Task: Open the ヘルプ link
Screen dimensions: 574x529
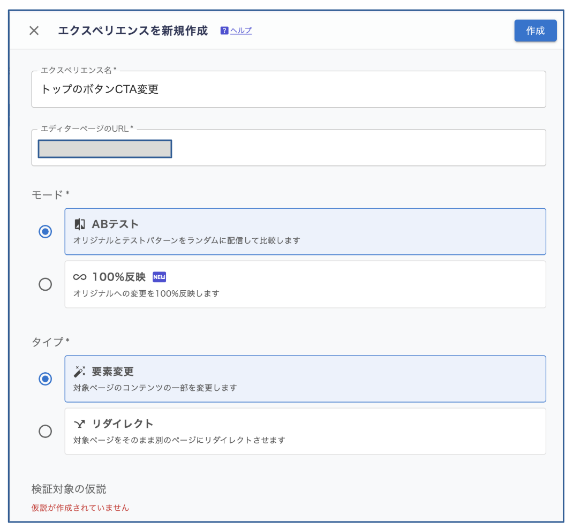Action: [x=241, y=31]
